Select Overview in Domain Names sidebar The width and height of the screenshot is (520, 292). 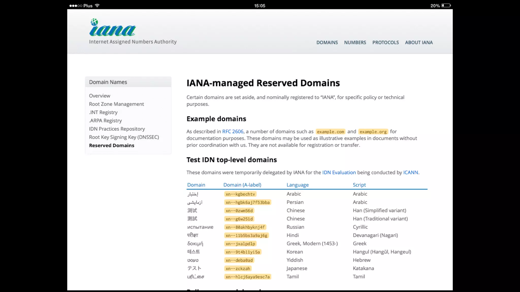point(100,96)
